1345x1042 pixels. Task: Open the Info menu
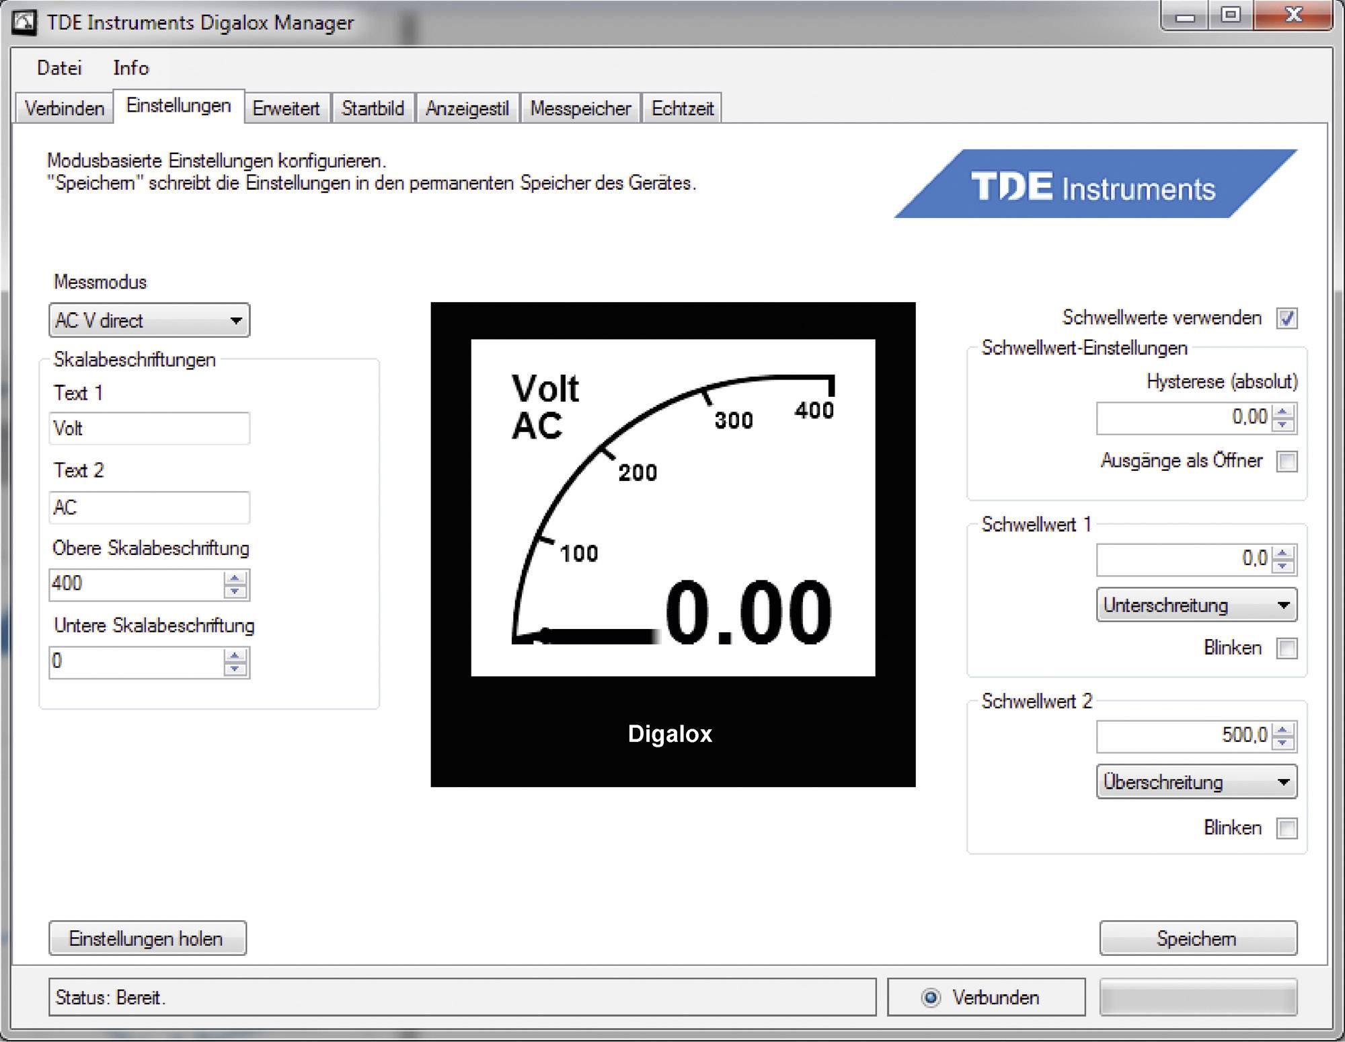point(131,68)
